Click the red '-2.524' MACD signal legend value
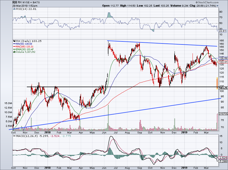Viewport: 228px width, 170px height. (x=55, y=136)
